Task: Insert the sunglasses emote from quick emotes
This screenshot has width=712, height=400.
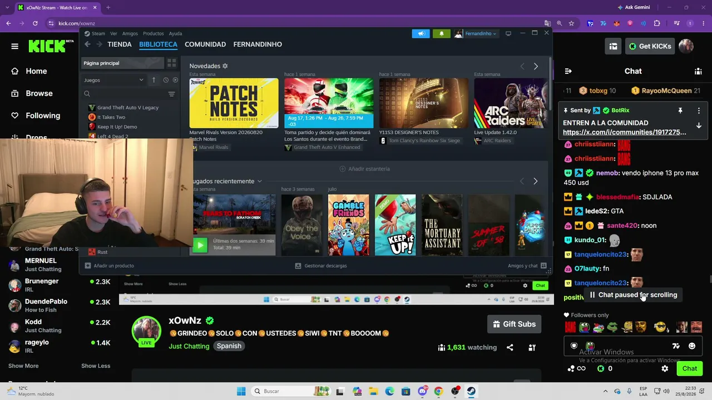Action: click(660, 327)
